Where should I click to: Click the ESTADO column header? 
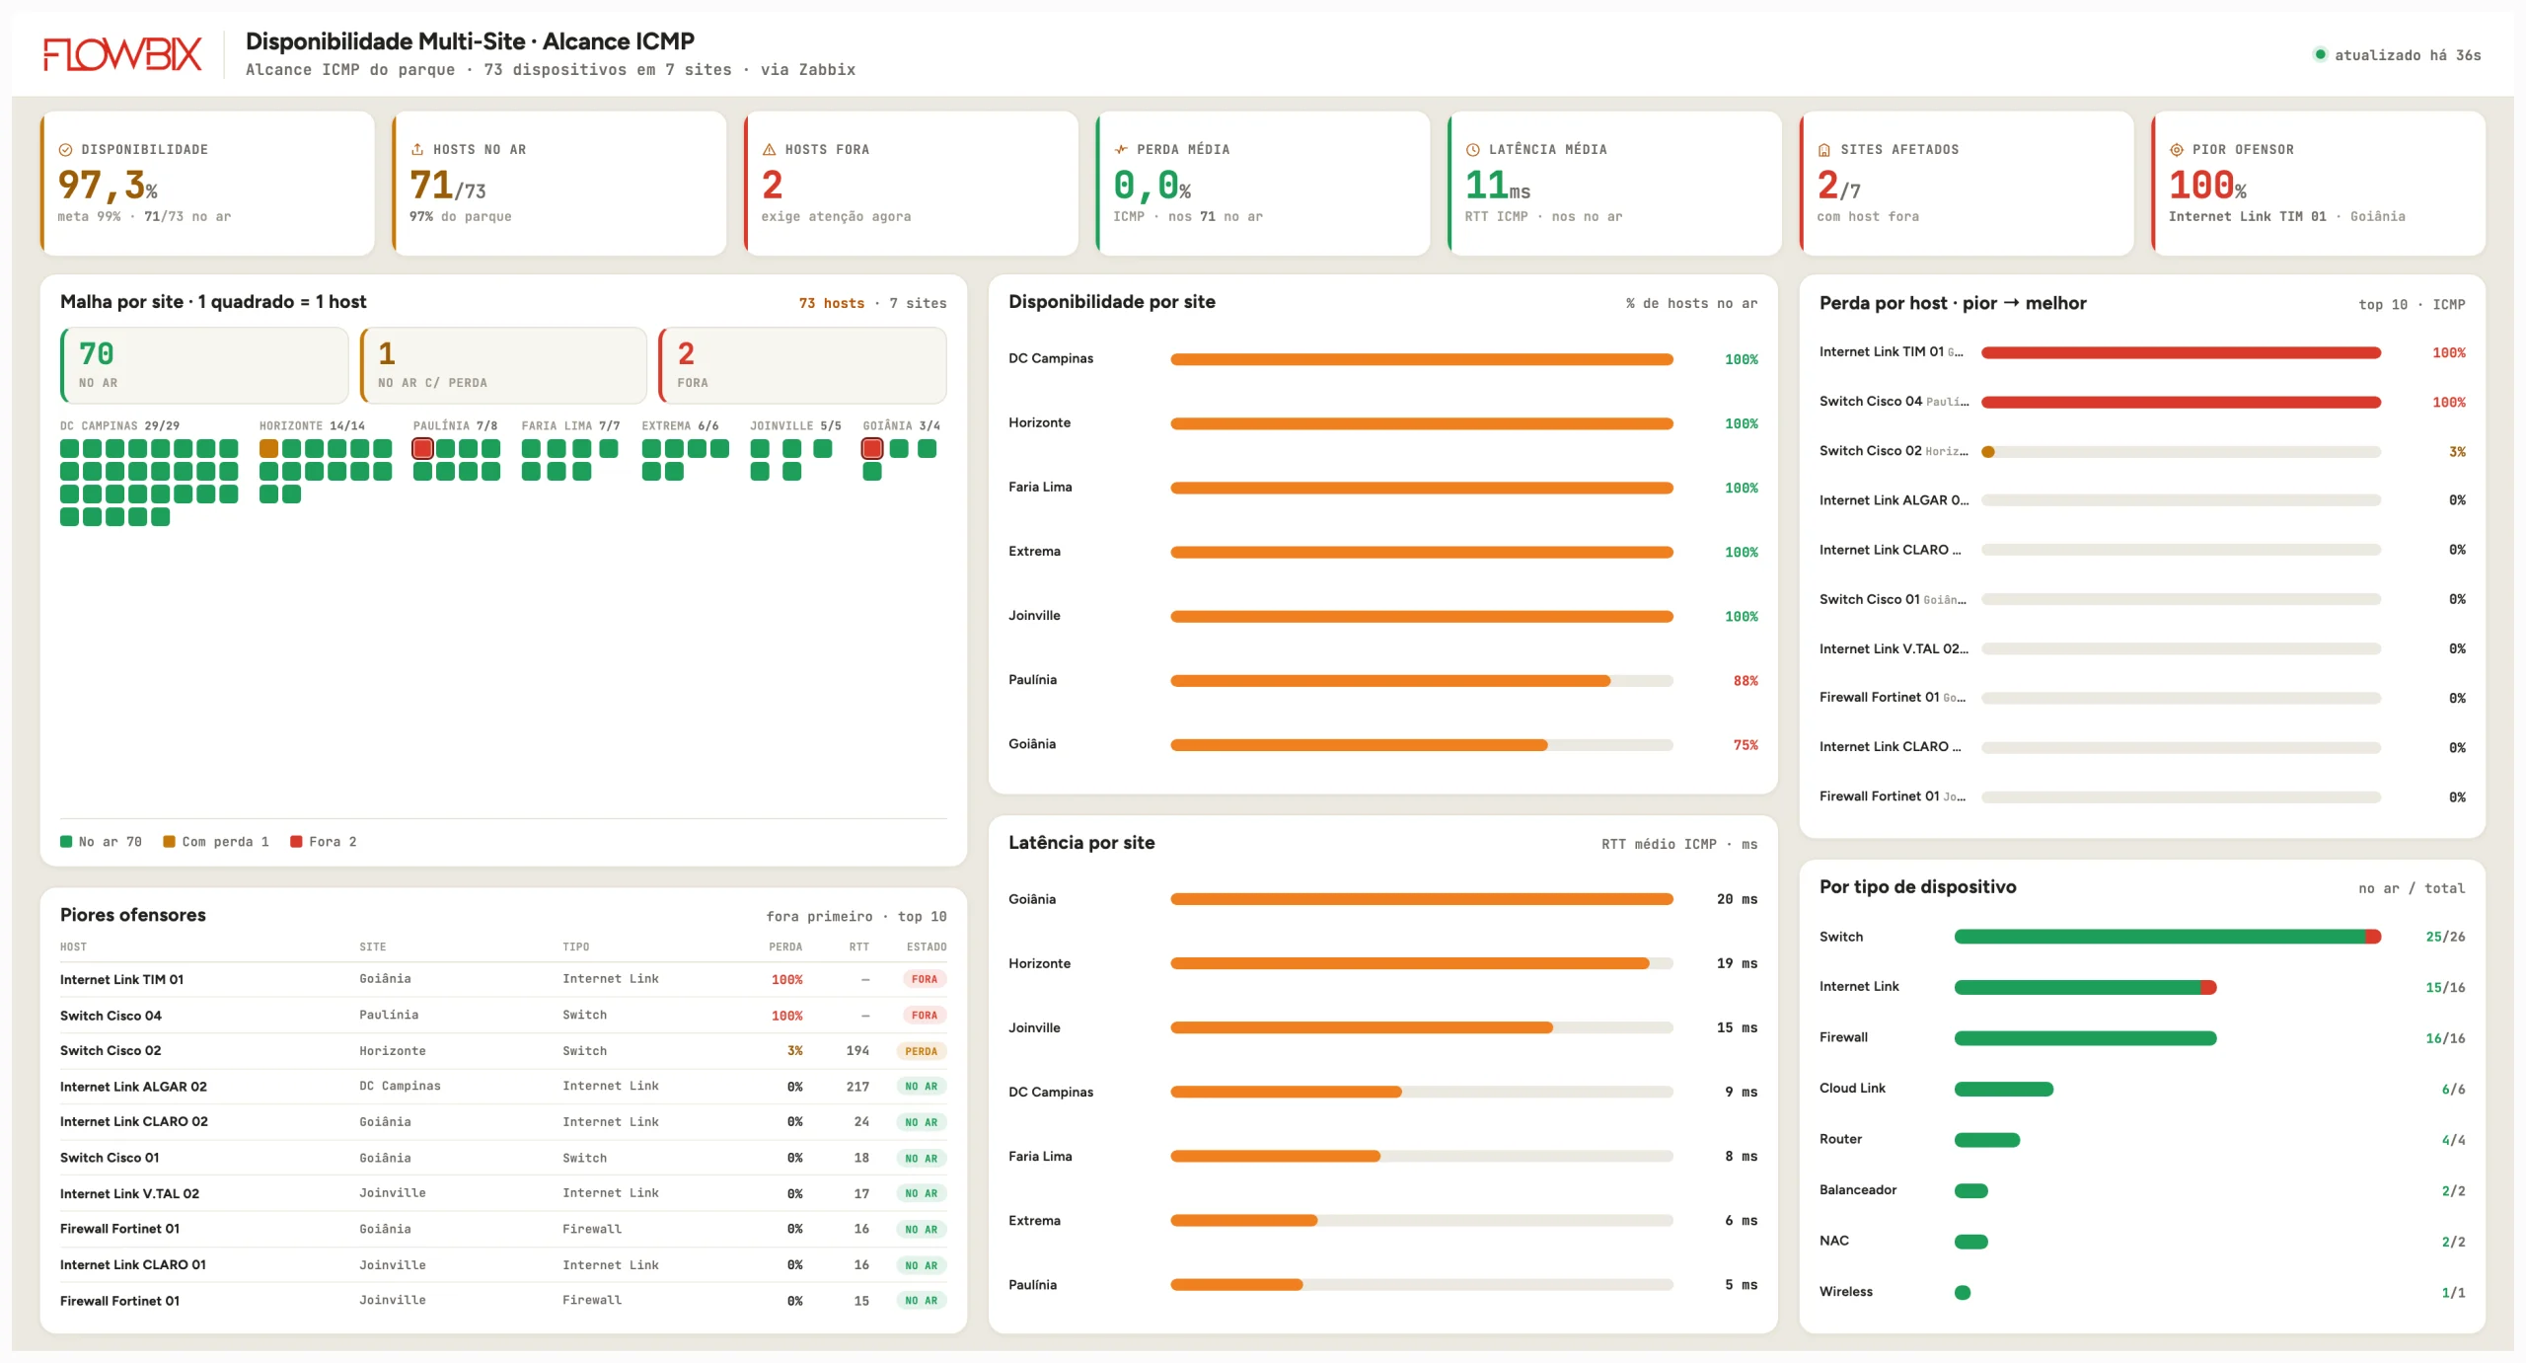(927, 947)
